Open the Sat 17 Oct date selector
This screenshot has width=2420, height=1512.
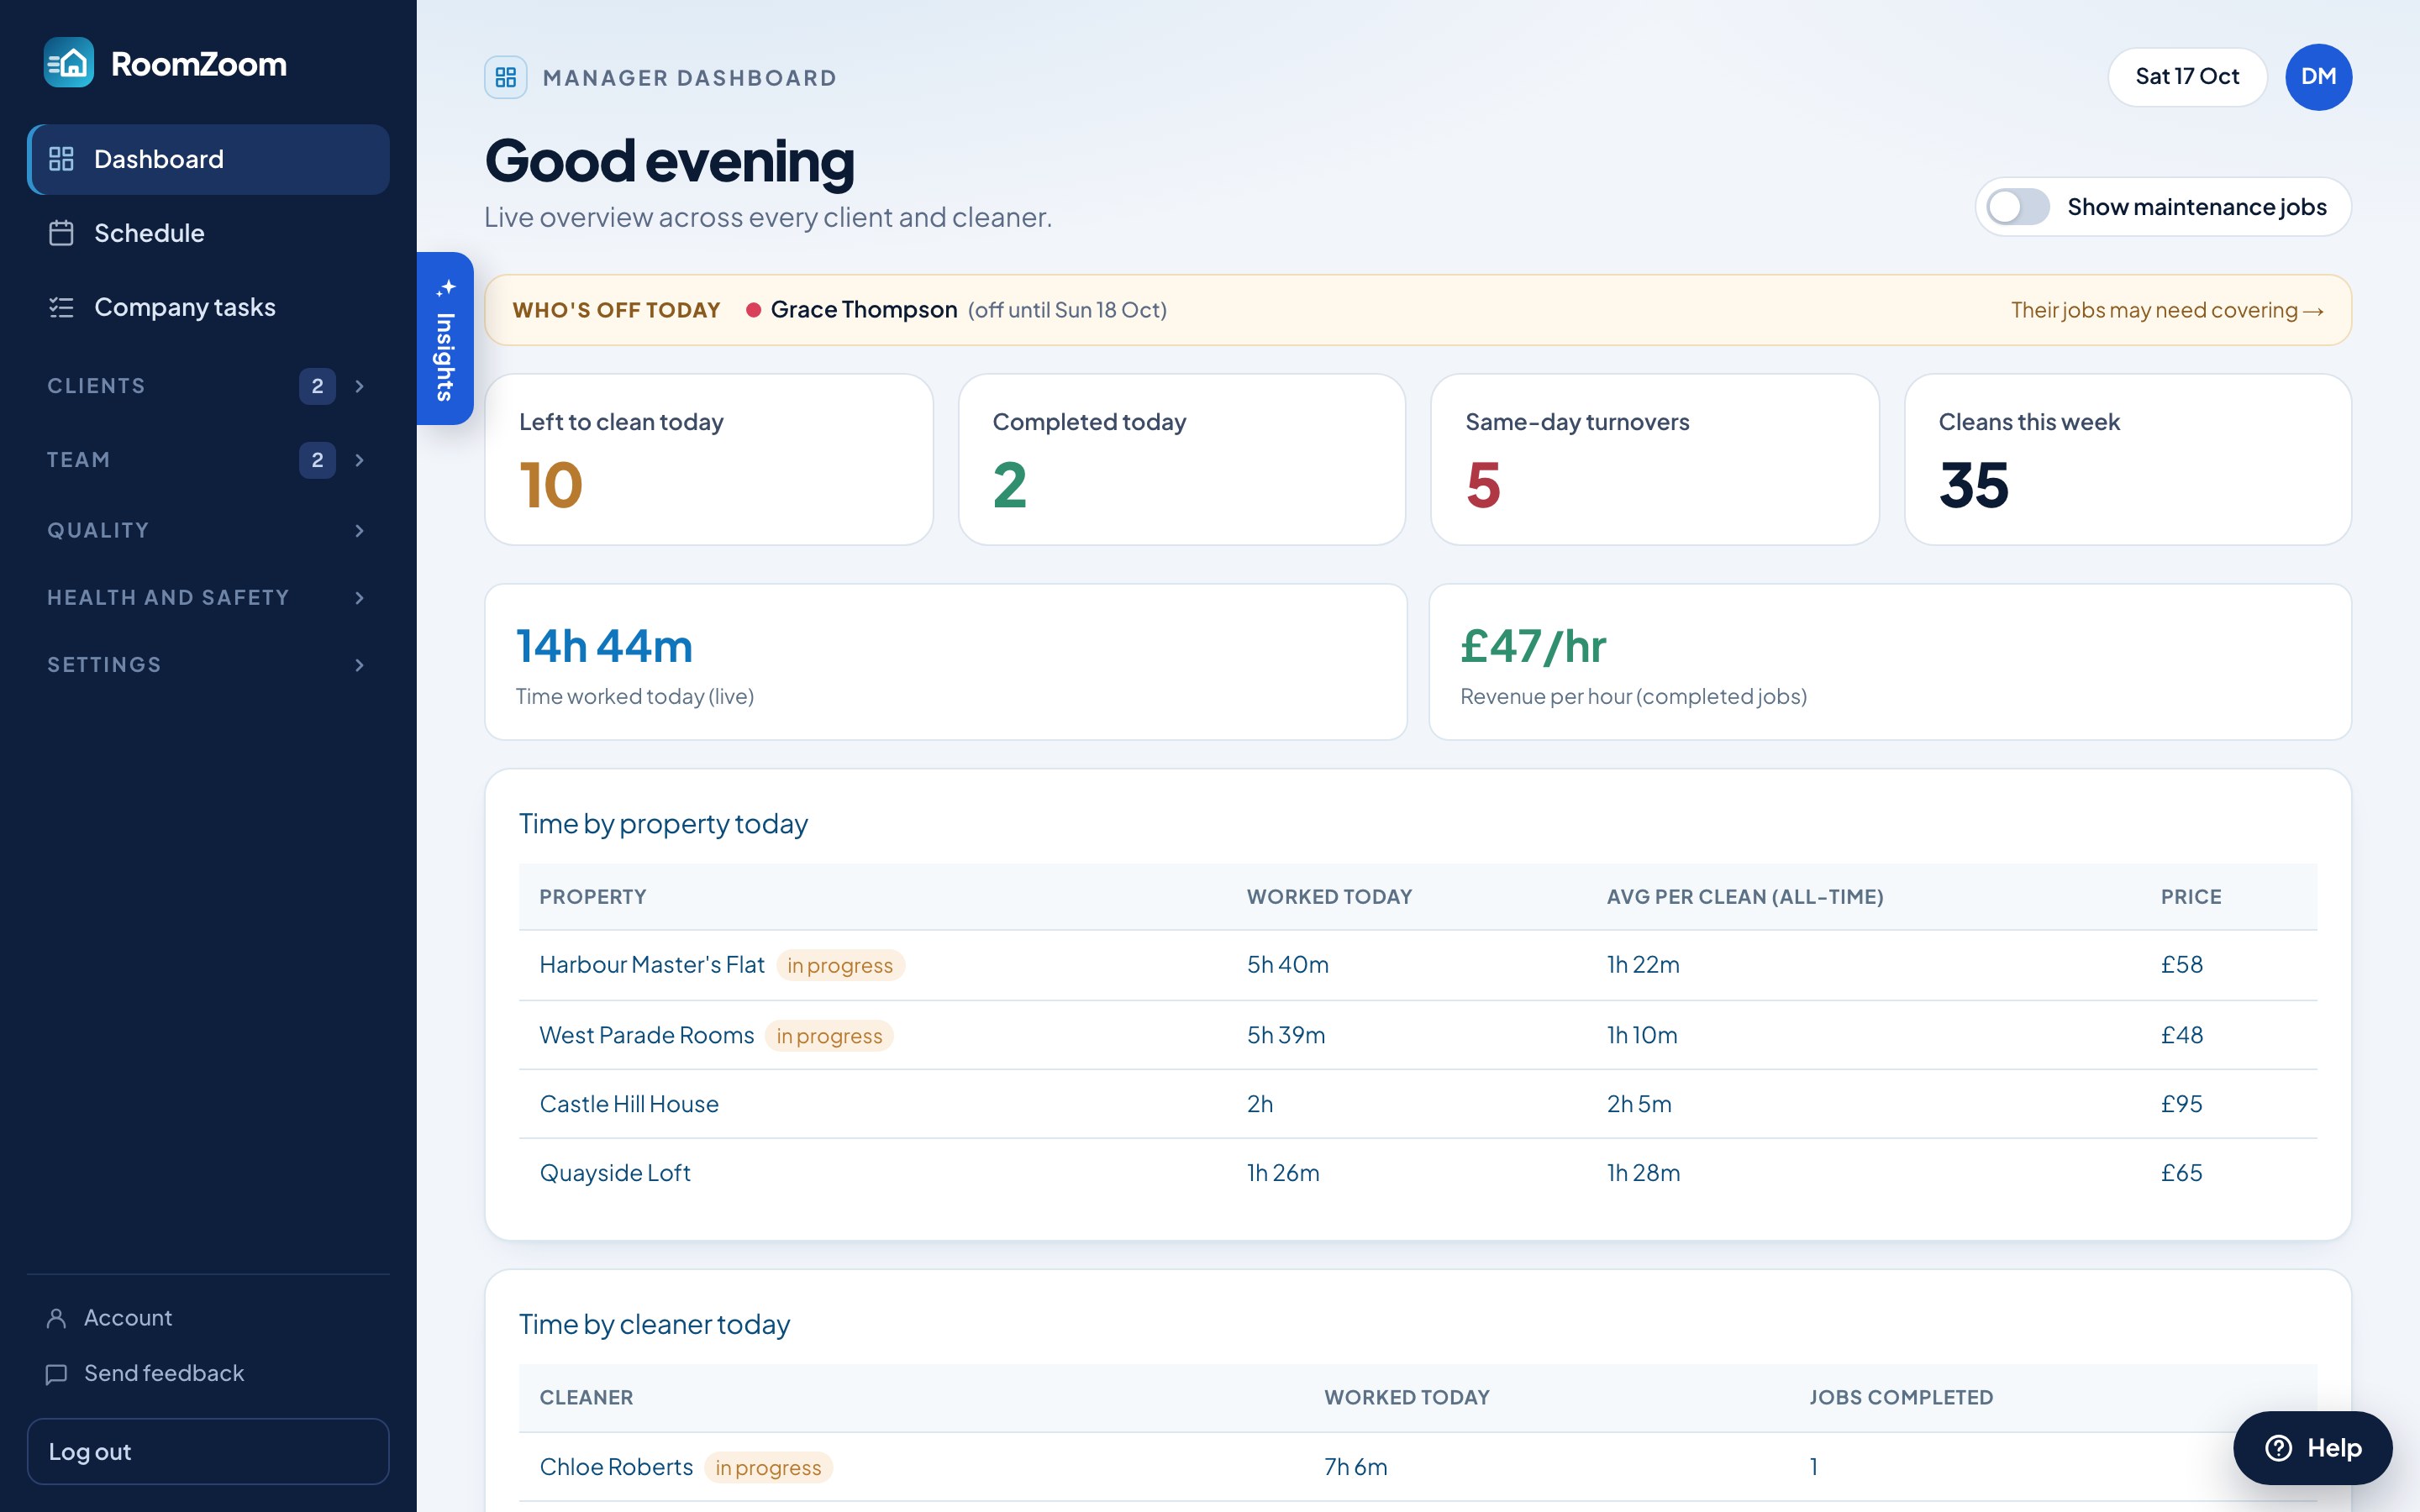(2187, 77)
